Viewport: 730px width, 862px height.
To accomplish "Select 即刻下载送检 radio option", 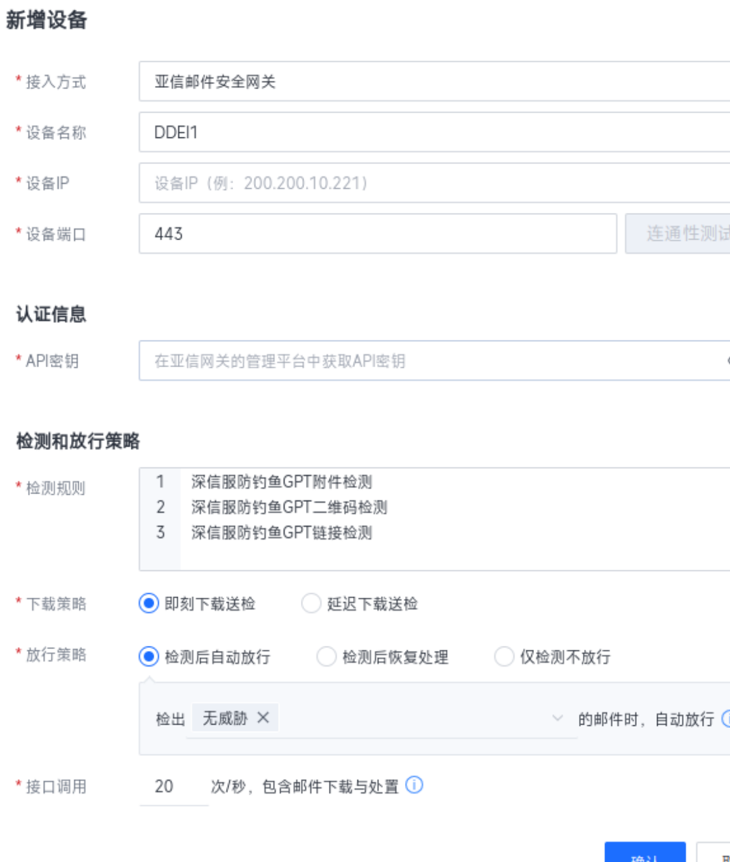I will 149,604.
